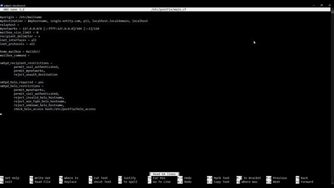
Task: Click the To Spell shortcut label
Action: [x=130, y=182]
